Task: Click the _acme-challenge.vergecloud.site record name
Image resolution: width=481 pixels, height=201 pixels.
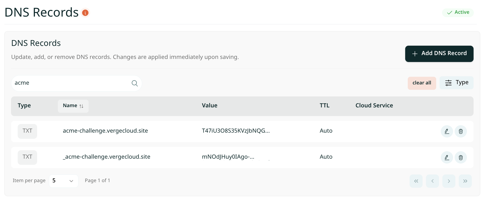Action: [x=107, y=157]
